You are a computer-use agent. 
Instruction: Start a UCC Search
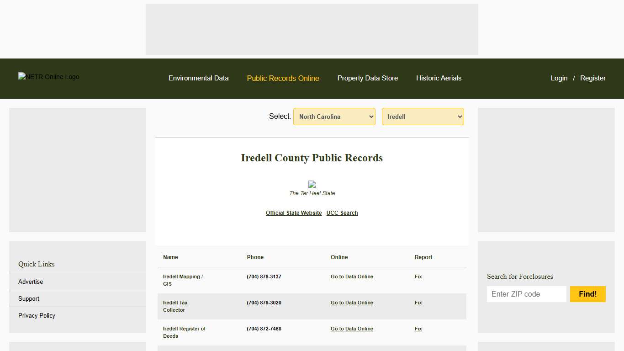(x=342, y=213)
